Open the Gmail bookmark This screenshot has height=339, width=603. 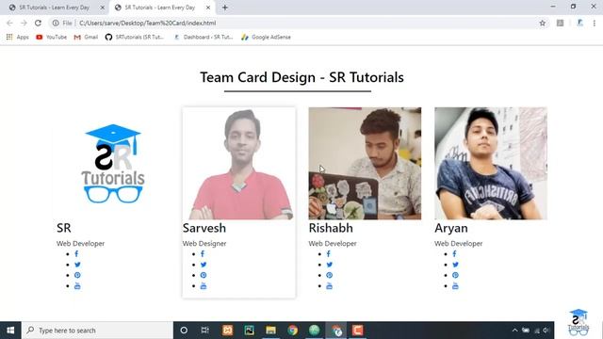86,37
